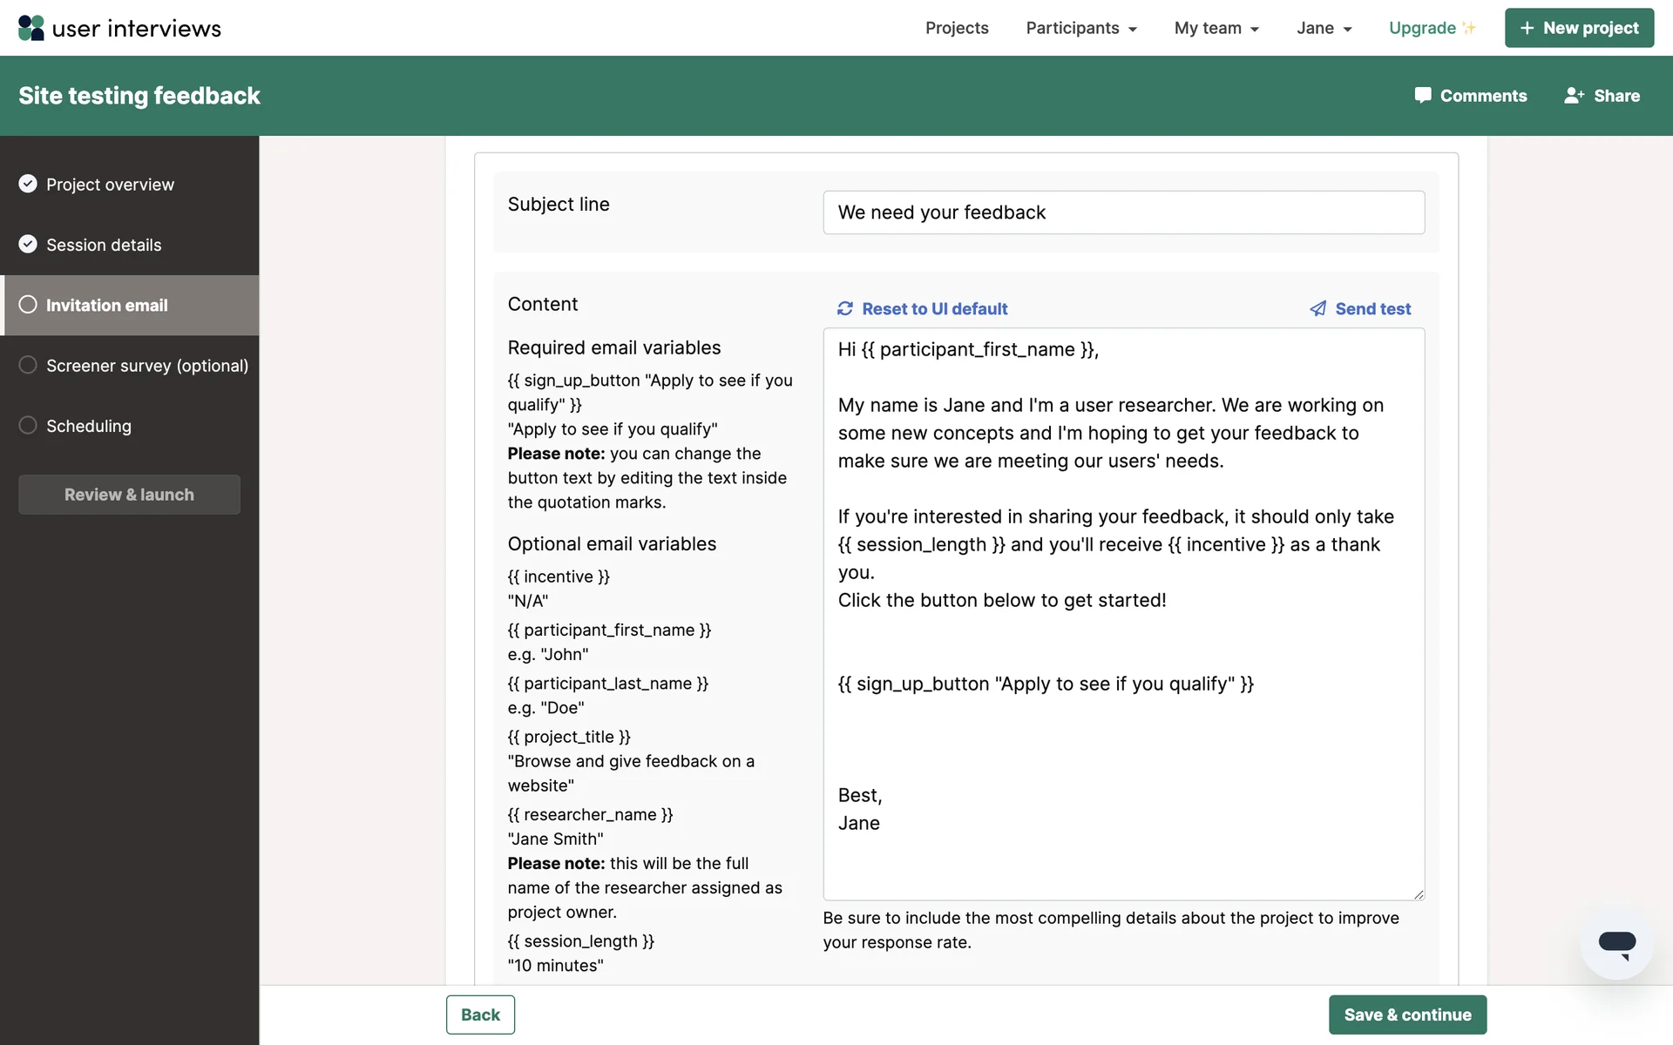The image size is (1673, 1045).
Task: Open the Jane account dropdown
Action: click(x=1324, y=28)
